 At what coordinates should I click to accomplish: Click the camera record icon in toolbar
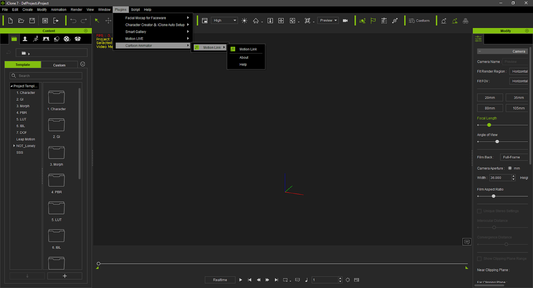pos(345,21)
